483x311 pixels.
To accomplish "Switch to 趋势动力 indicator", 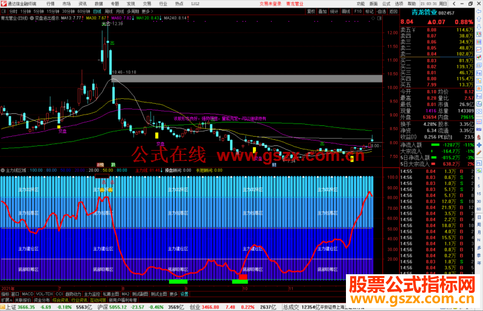I will tap(73, 294).
